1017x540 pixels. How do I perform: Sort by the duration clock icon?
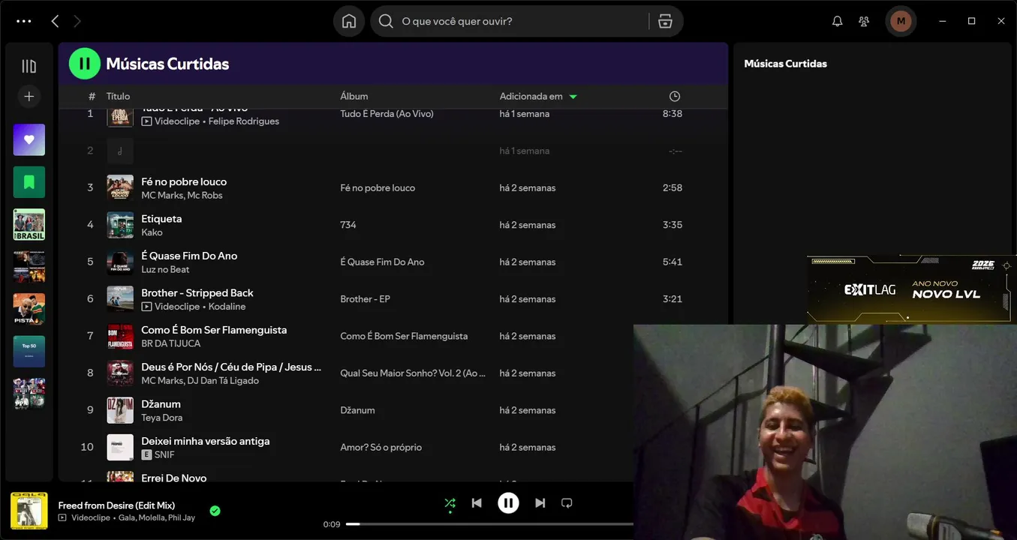[x=675, y=96]
